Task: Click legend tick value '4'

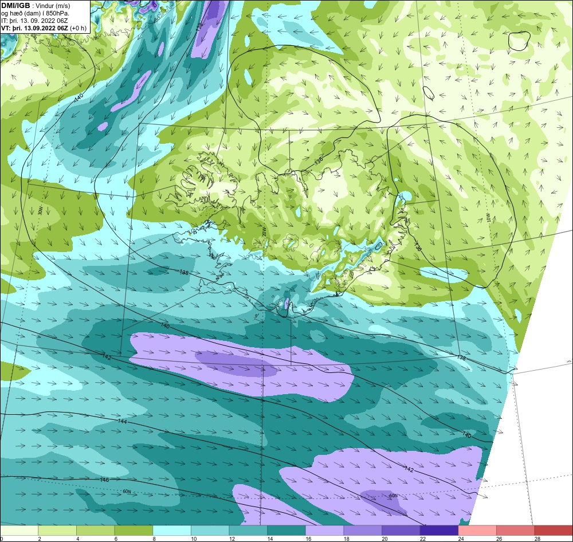Action: click(77, 539)
